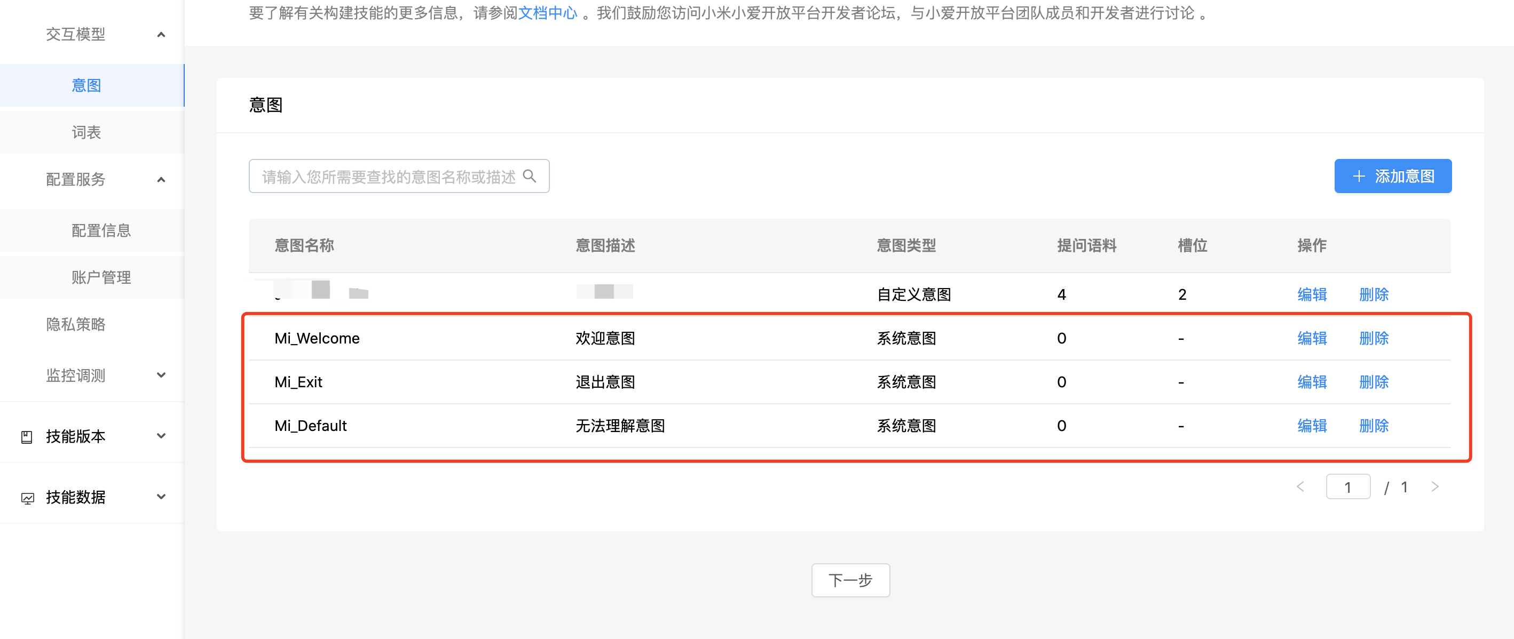Delete the Mi_Welcome intent

point(1374,339)
